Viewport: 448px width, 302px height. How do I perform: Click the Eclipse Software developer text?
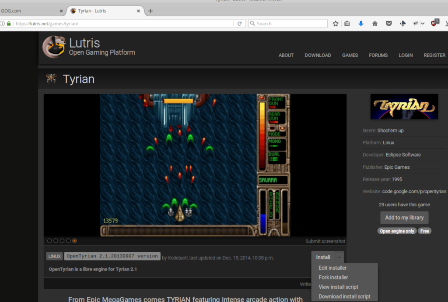(403, 155)
